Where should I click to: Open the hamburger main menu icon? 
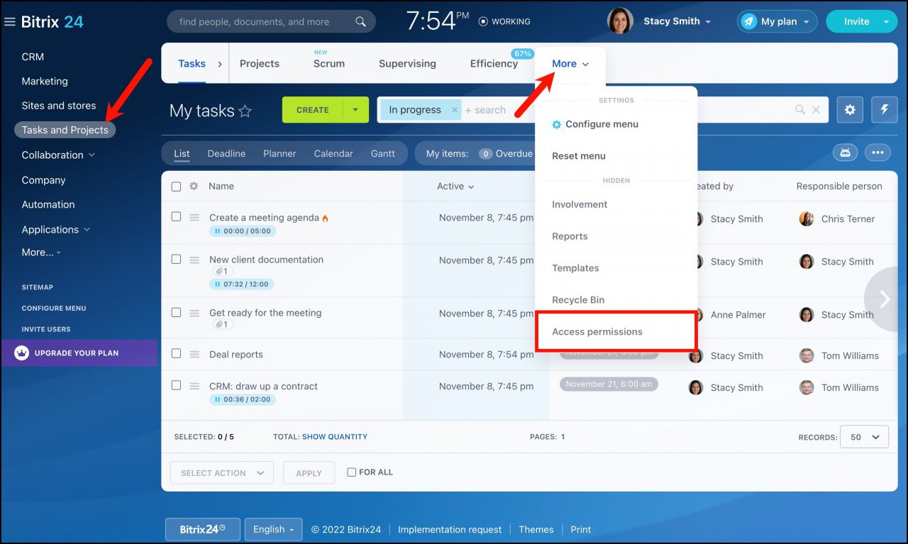coord(10,22)
